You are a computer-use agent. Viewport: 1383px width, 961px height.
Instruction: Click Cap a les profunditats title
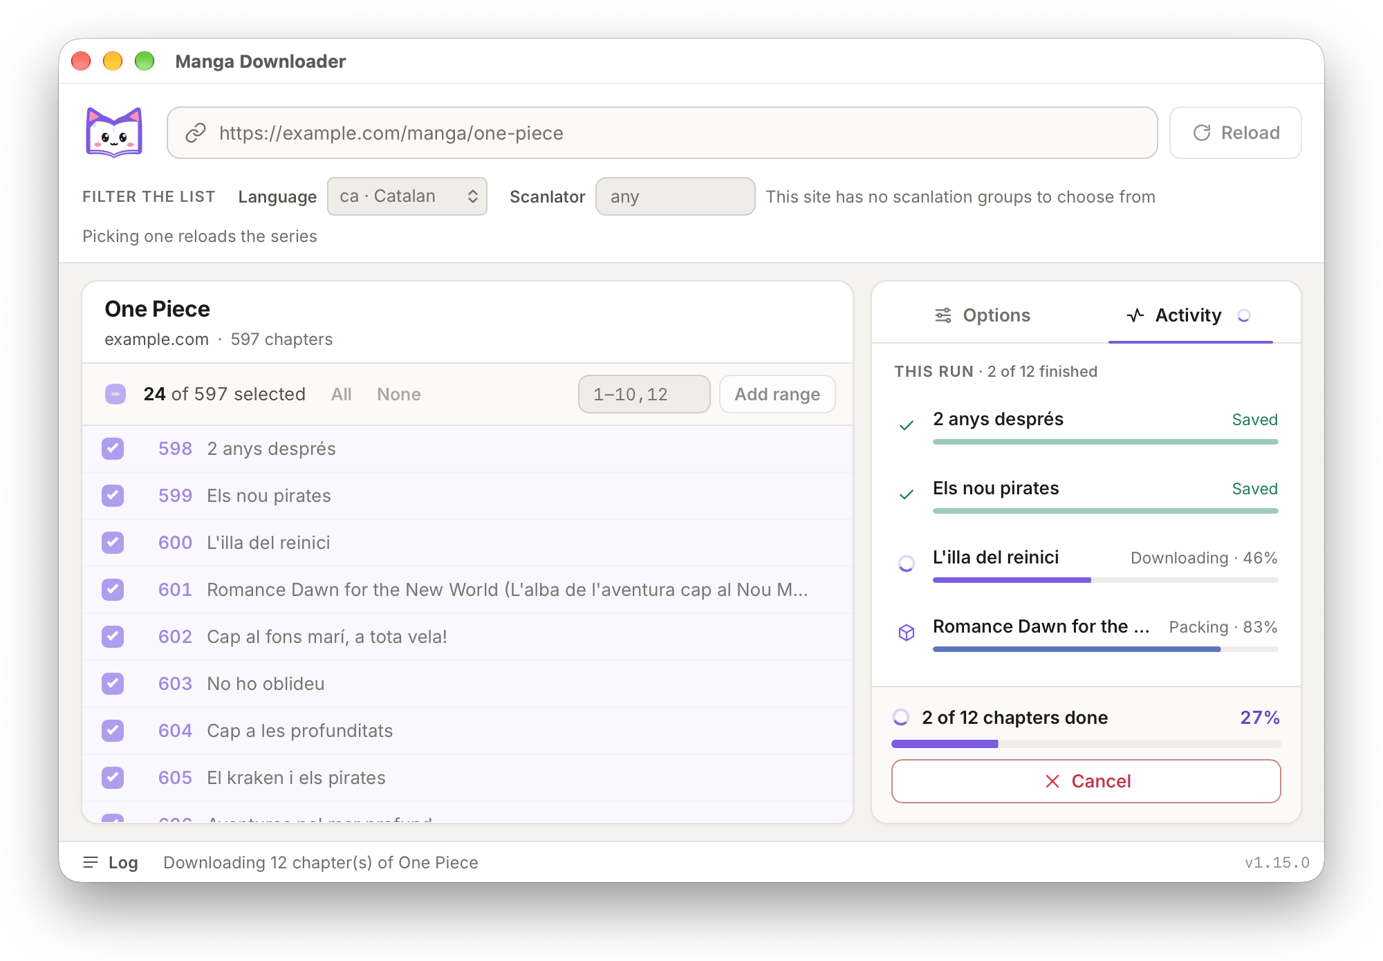click(x=299, y=731)
